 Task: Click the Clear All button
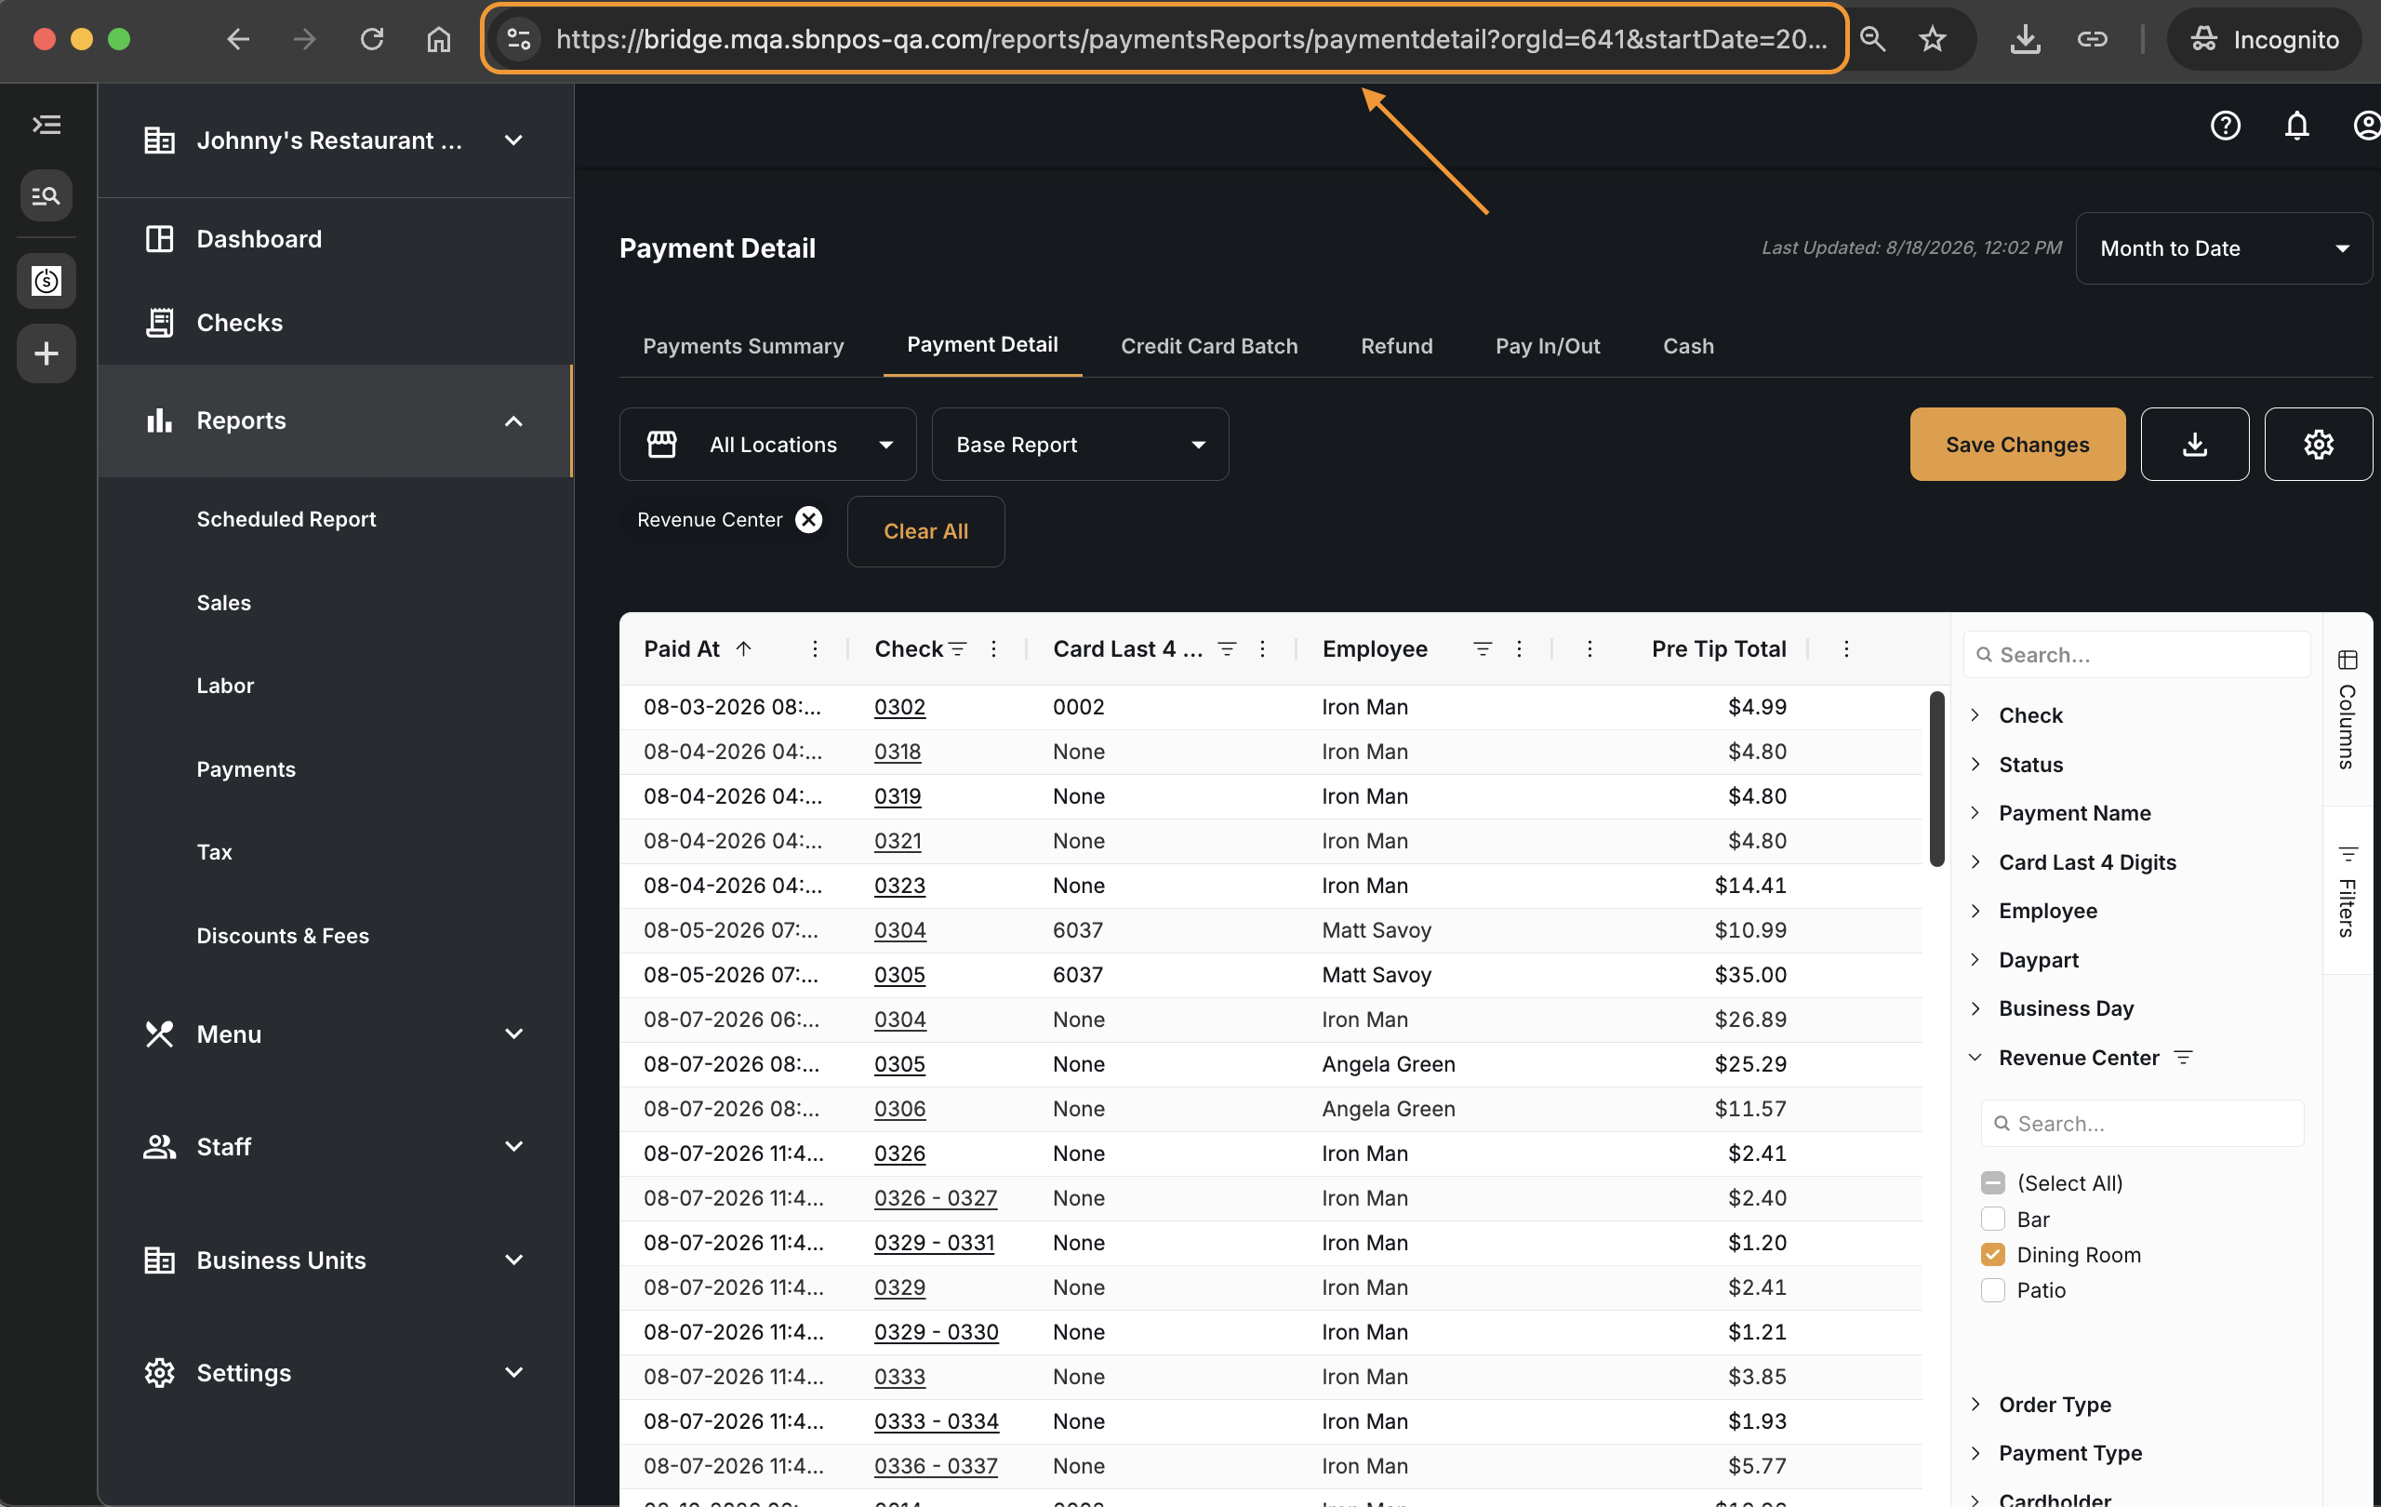point(925,532)
